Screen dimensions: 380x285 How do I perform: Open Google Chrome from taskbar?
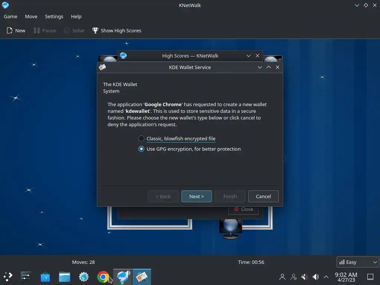pyautogui.click(x=103, y=276)
